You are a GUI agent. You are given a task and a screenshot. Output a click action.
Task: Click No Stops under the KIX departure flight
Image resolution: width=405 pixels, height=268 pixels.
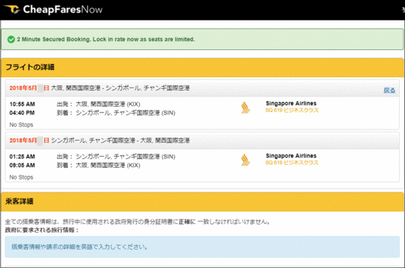click(x=21, y=124)
